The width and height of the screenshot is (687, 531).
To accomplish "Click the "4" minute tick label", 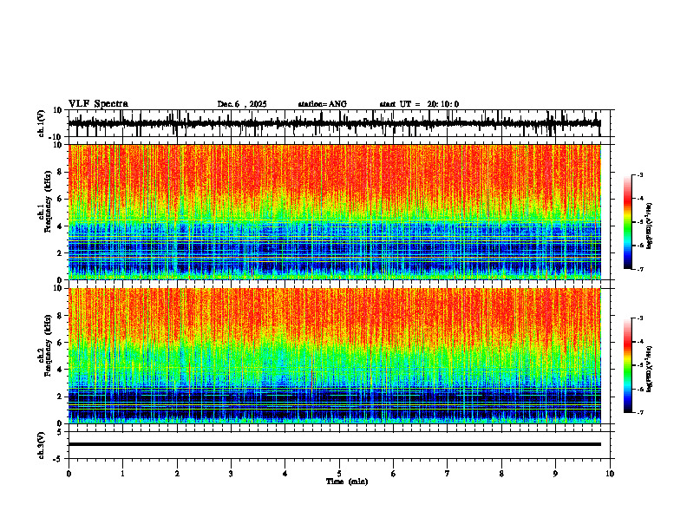I will pyautogui.click(x=285, y=474).
